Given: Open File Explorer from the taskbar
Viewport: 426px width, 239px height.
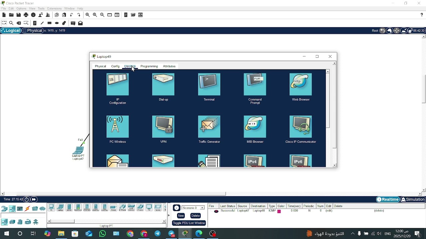Looking at the screenshot, I should click(61, 234).
